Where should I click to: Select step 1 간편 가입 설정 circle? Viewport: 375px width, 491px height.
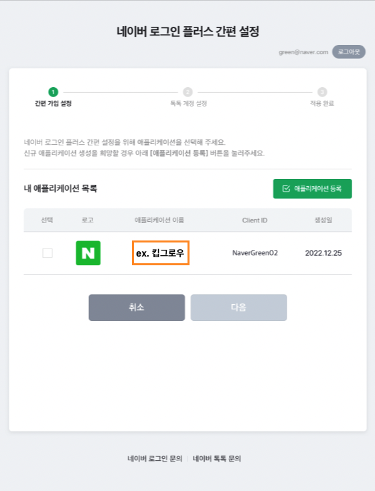click(53, 92)
